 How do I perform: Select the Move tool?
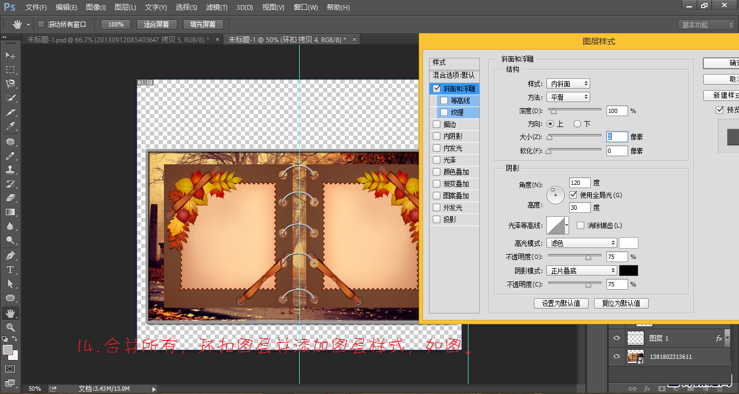[x=10, y=55]
